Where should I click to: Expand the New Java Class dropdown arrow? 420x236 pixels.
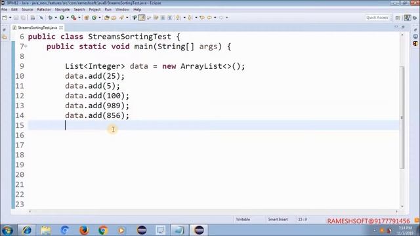[x=100, y=18]
